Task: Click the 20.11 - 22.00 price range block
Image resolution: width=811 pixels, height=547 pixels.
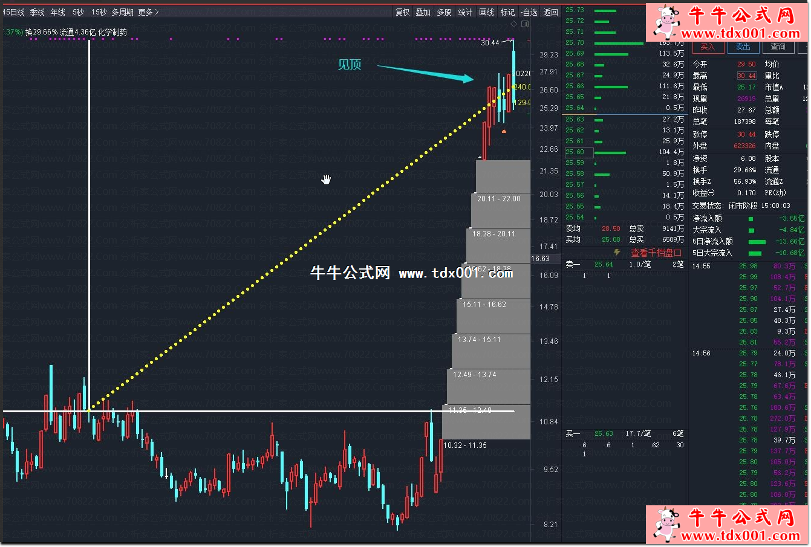Action: [x=501, y=211]
